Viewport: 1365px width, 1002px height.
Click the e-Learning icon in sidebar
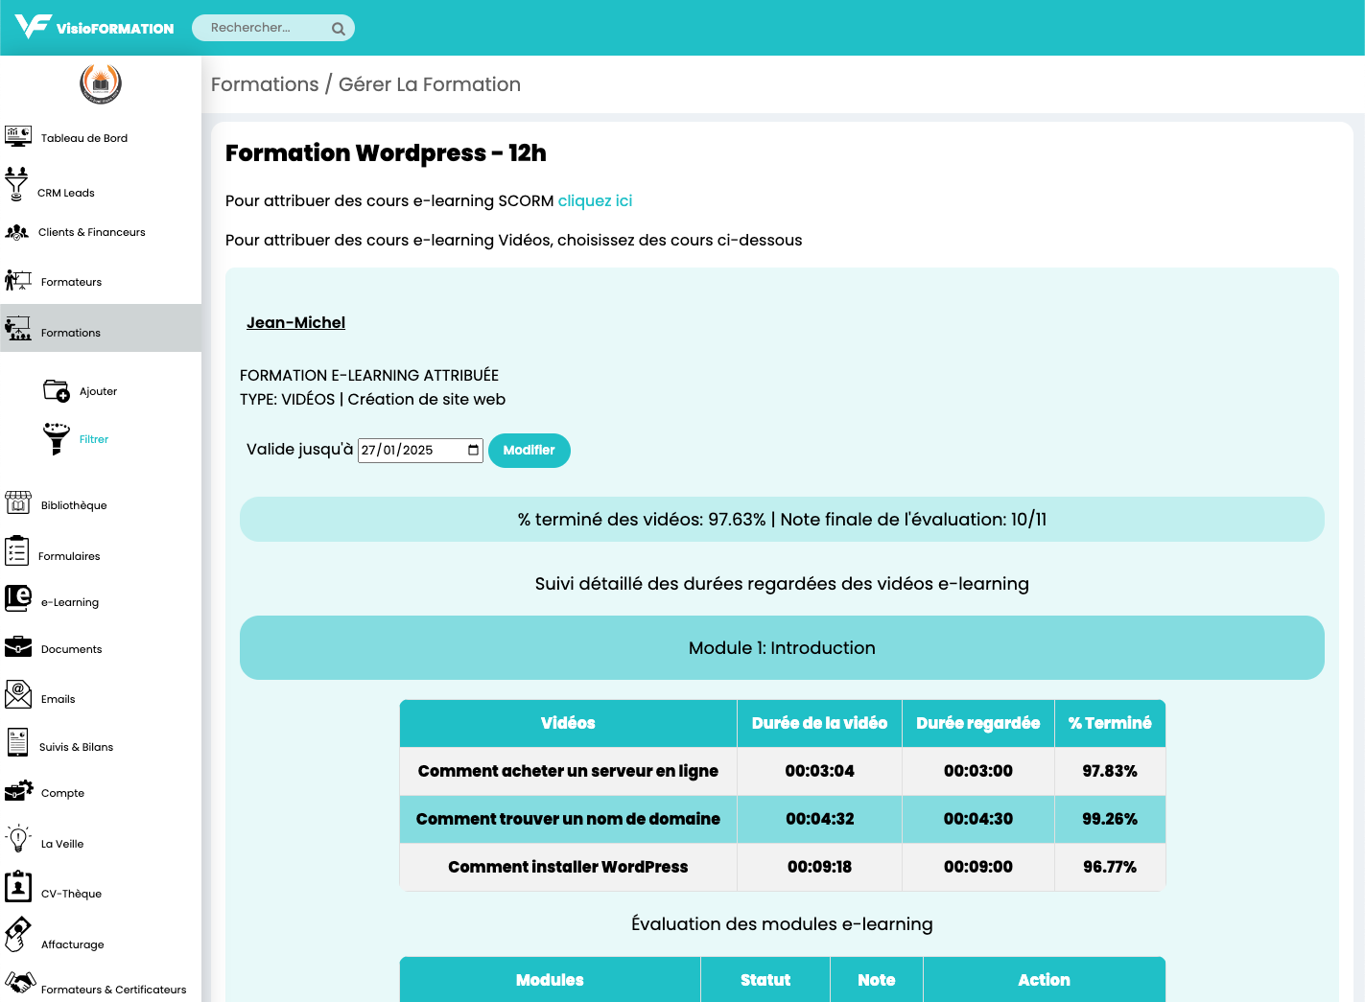(18, 598)
